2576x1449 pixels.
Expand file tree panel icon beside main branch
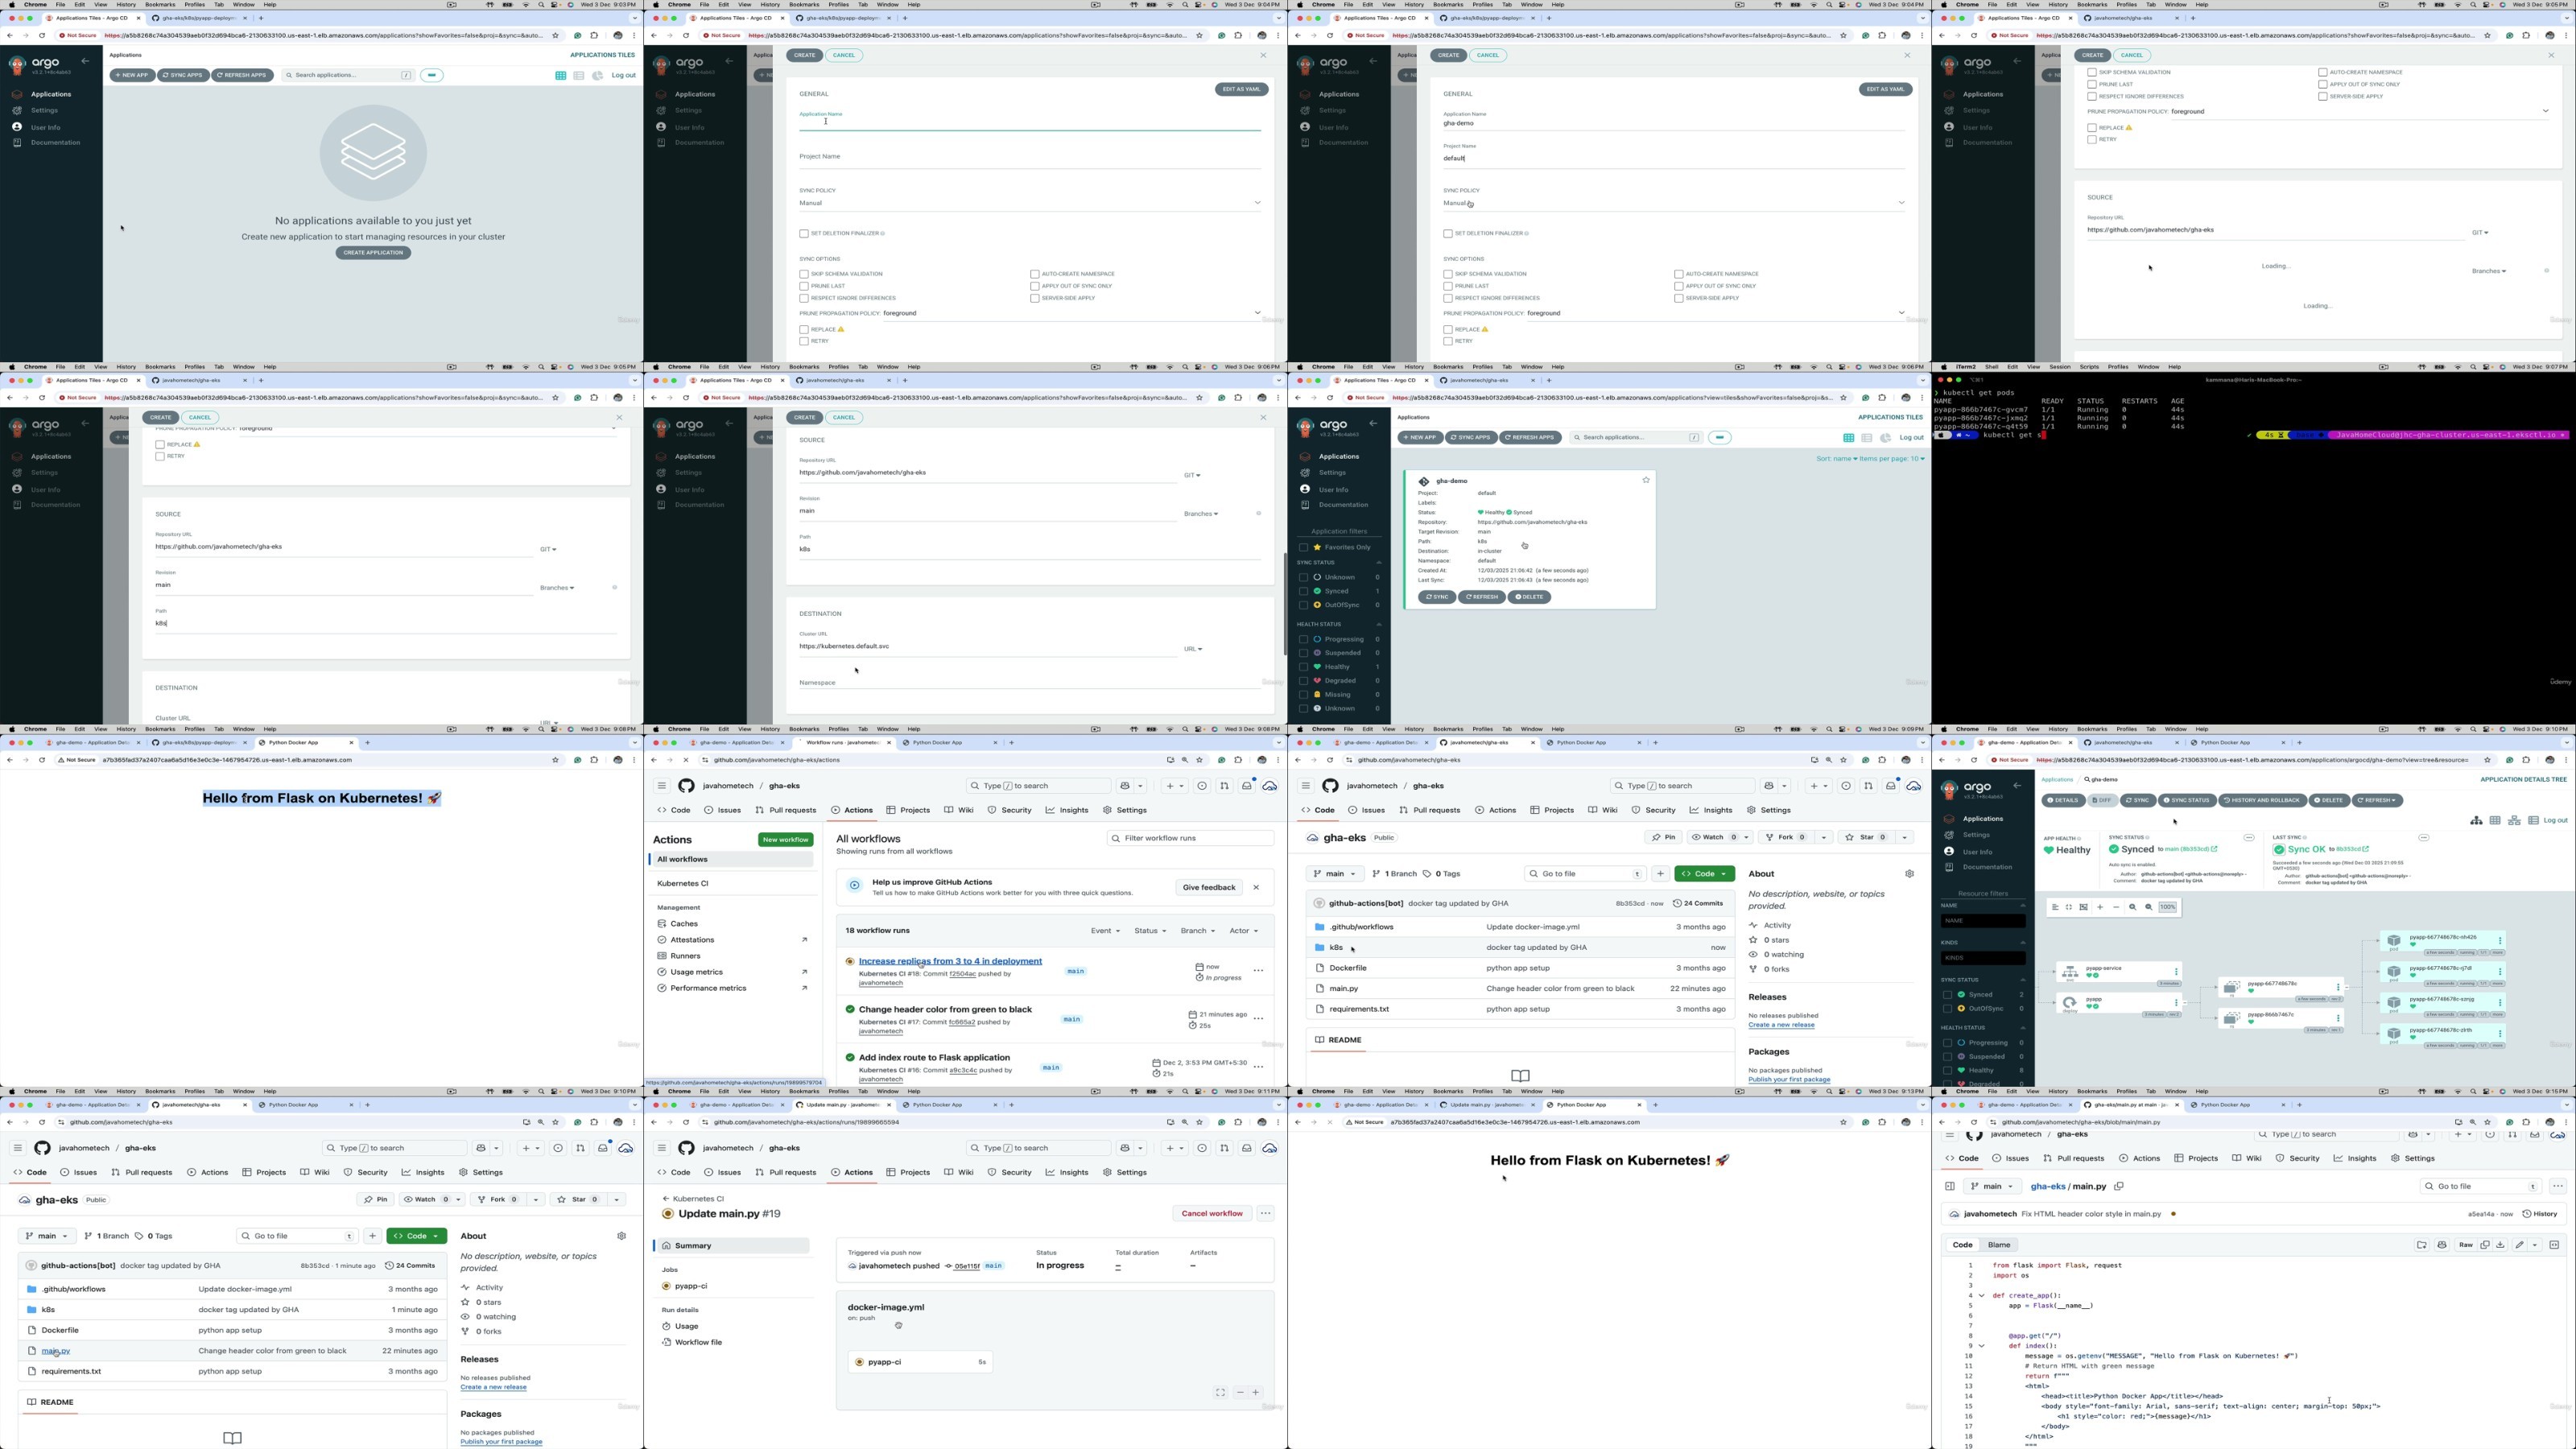1950,1187
